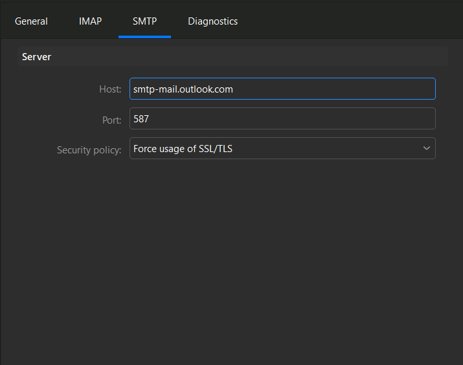Open the Security policy dropdown
This screenshot has width=463, height=365.
tap(282, 148)
